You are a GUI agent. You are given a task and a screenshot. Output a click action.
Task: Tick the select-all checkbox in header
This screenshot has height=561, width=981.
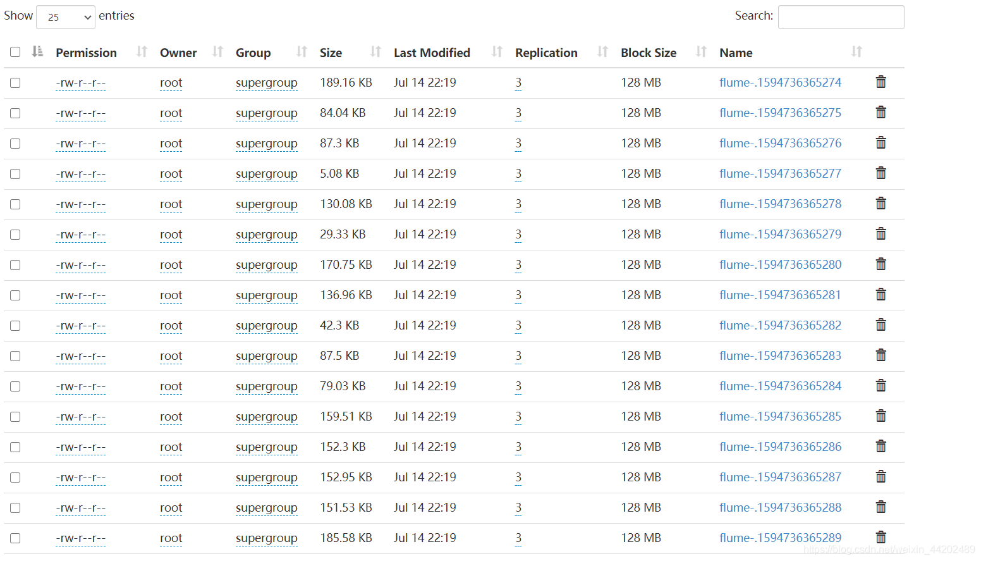coord(15,52)
